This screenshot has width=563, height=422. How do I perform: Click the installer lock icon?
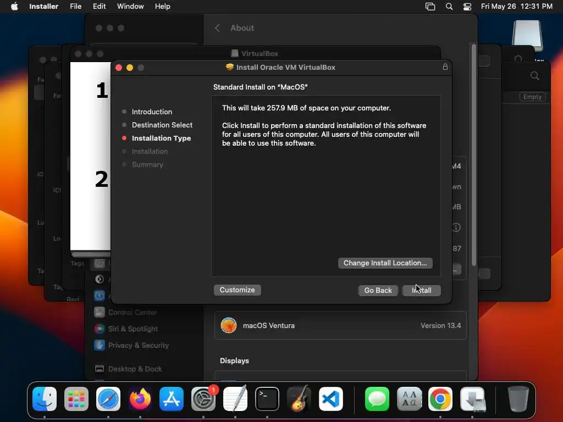coord(445,66)
